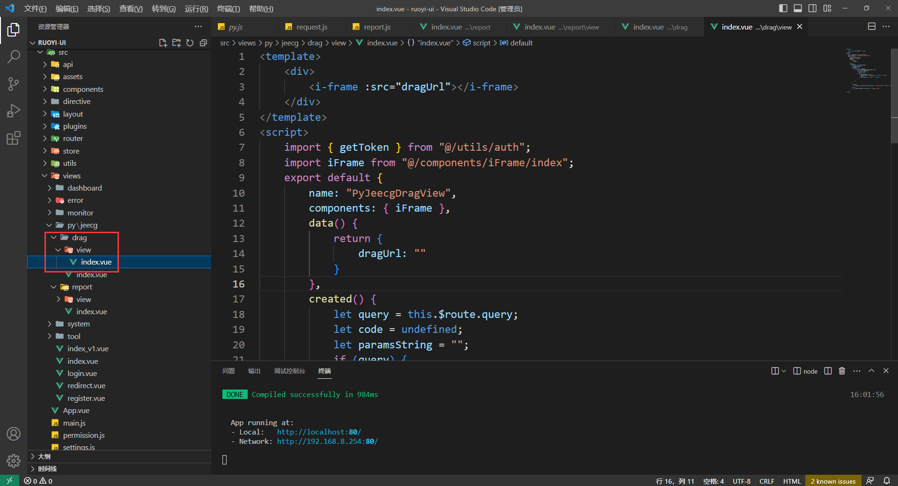Image resolution: width=898 pixels, height=486 pixels.
Task: Split the editor right
Action: tap(872, 27)
